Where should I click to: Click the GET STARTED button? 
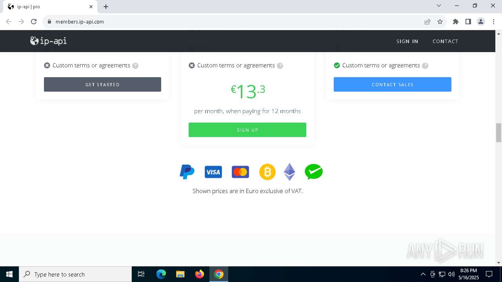102,85
